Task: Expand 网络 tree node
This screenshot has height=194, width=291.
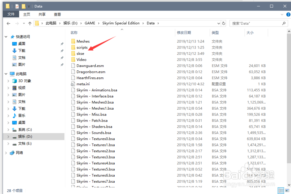Action: point(6,153)
